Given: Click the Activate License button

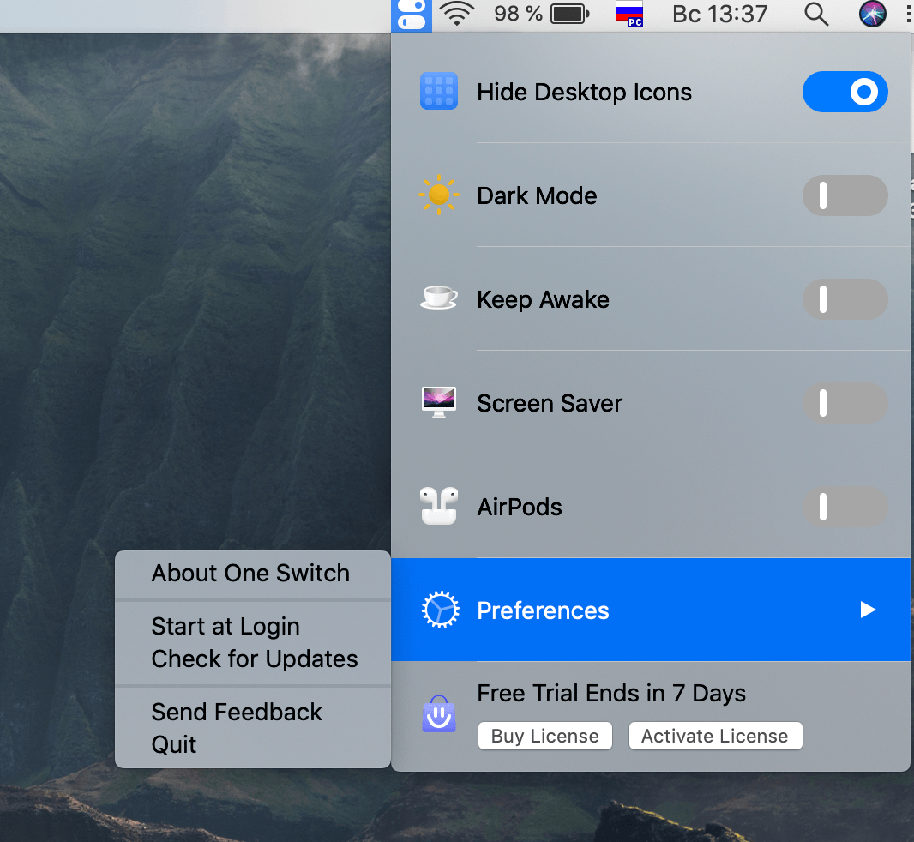Looking at the screenshot, I should click(x=715, y=736).
